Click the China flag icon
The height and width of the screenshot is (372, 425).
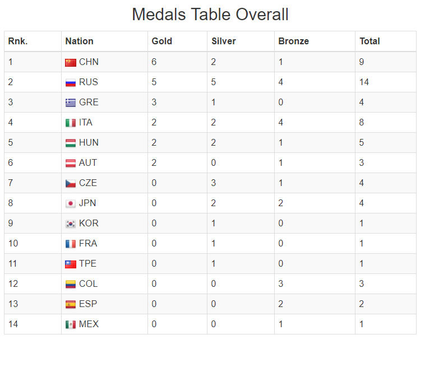pos(71,63)
